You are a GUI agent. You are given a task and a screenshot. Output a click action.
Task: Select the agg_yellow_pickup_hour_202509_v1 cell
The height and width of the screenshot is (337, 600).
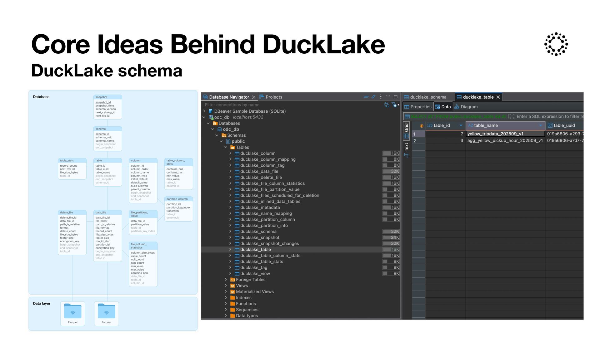click(505, 141)
